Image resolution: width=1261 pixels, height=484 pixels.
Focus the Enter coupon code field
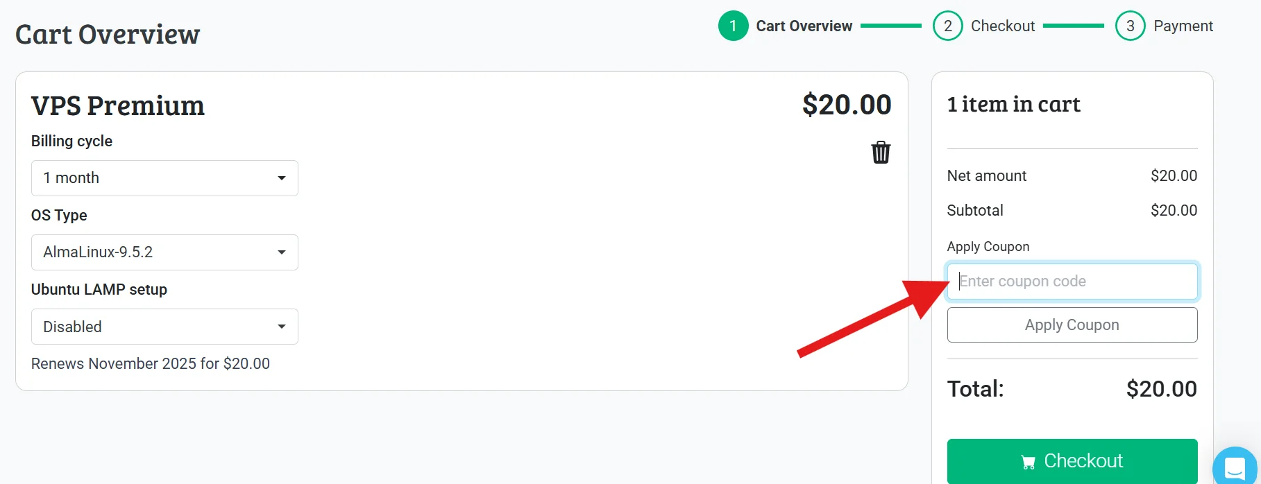point(1072,282)
